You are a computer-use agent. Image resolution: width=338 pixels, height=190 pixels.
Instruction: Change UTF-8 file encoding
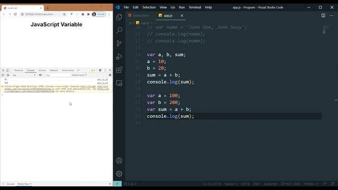point(245,184)
